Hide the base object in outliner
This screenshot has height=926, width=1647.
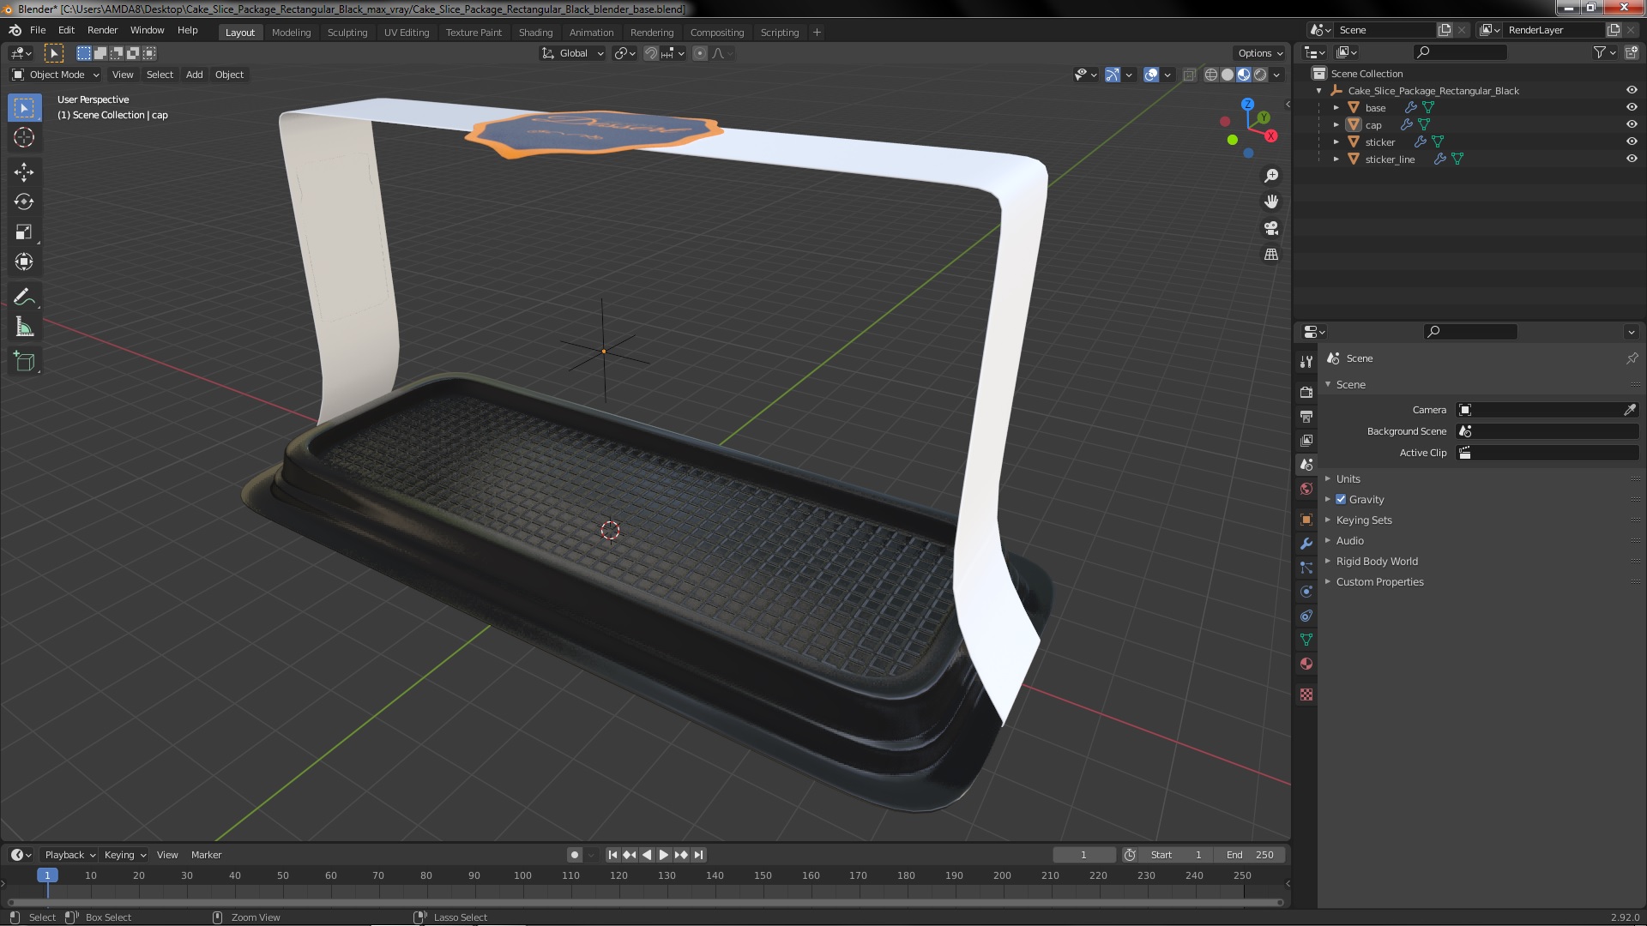1632,107
